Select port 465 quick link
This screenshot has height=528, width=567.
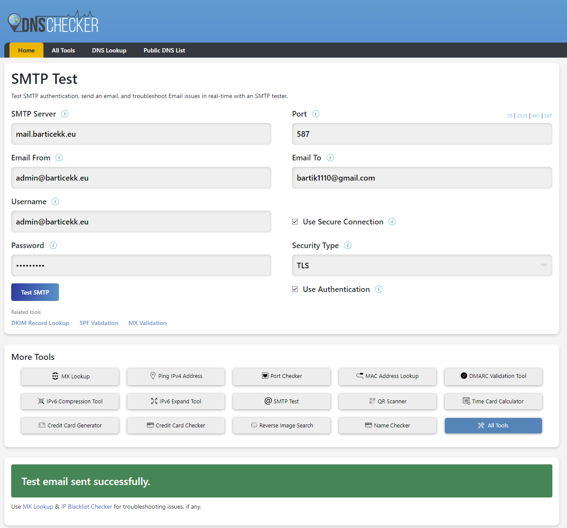pyautogui.click(x=536, y=116)
